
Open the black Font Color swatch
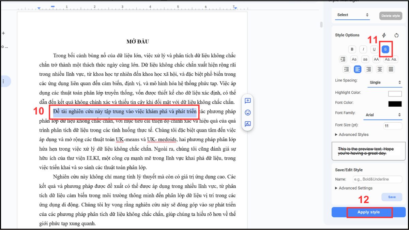point(395,104)
